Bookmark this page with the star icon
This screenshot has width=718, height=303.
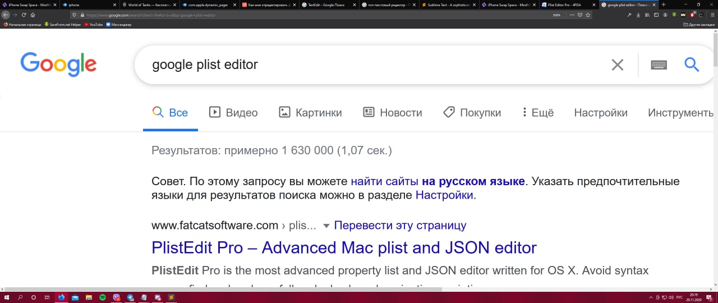click(588, 15)
